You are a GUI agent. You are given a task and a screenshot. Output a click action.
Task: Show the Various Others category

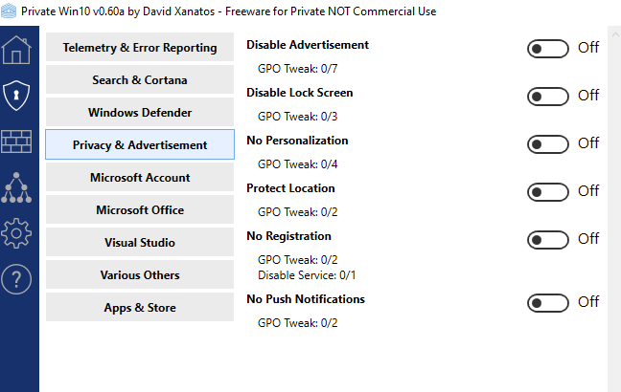(140, 275)
